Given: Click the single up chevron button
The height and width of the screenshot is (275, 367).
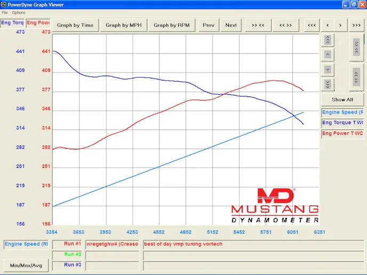Looking at the screenshot, I should pyautogui.click(x=328, y=54).
